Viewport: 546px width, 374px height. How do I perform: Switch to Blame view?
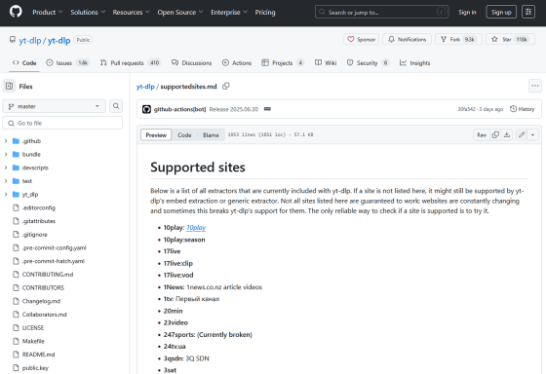pyautogui.click(x=211, y=135)
